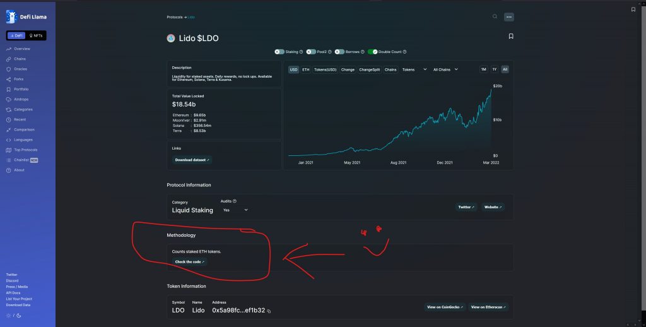Click browser bookmark icon at top right
Screen dimensions: 646x327
coord(633,9)
